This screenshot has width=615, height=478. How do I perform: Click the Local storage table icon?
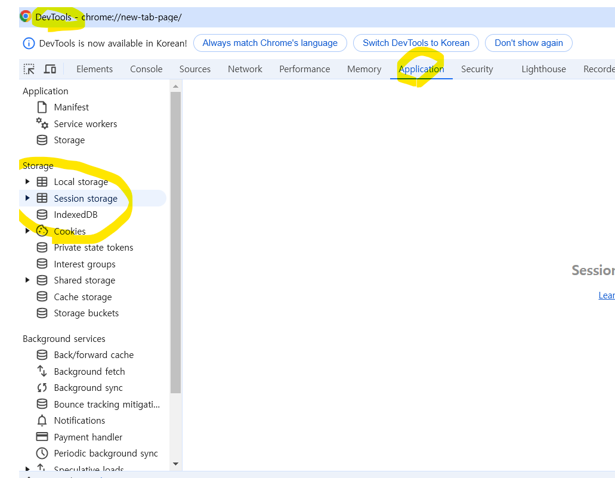coord(42,181)
